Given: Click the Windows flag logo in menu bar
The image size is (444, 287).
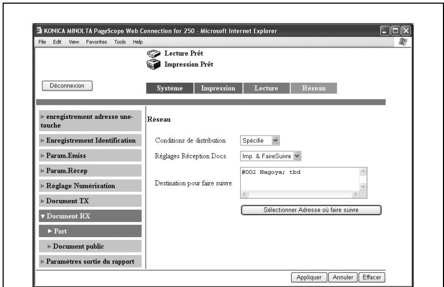Looking at the screenshot, I should click(403, 42).
